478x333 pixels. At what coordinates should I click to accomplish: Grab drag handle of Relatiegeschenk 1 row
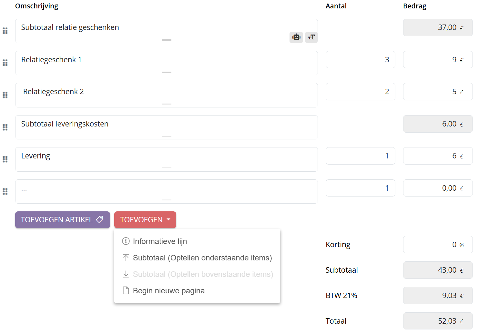coord(5,63)
